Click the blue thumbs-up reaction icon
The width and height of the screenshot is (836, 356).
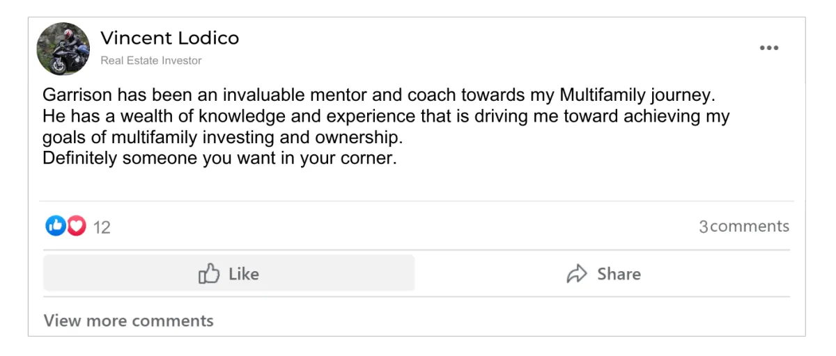click(56, 225)
